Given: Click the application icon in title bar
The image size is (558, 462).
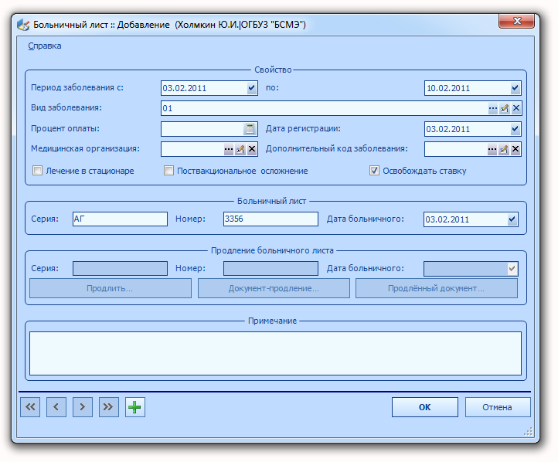Looking at the screenshot, I should pos(23,25).
